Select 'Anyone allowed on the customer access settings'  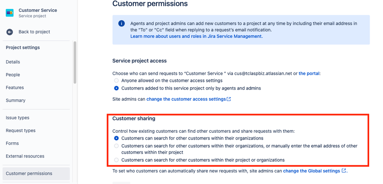[117, 80]
